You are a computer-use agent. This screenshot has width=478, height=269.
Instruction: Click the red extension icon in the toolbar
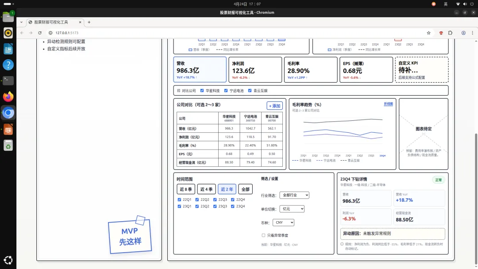[441, 33]
